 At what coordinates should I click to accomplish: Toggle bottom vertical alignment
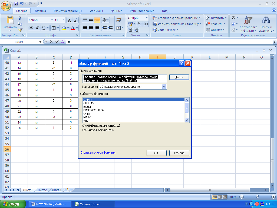[97, 20]
